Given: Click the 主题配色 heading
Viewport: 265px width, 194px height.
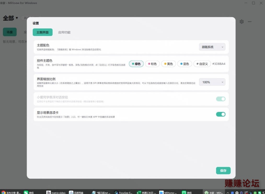Looking at the screenshot, I should coord(43,45).
